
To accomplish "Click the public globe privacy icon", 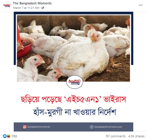I will point(43,8).
